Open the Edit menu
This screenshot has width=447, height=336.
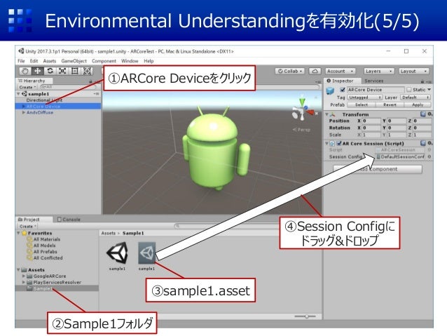tap(34, 61)
